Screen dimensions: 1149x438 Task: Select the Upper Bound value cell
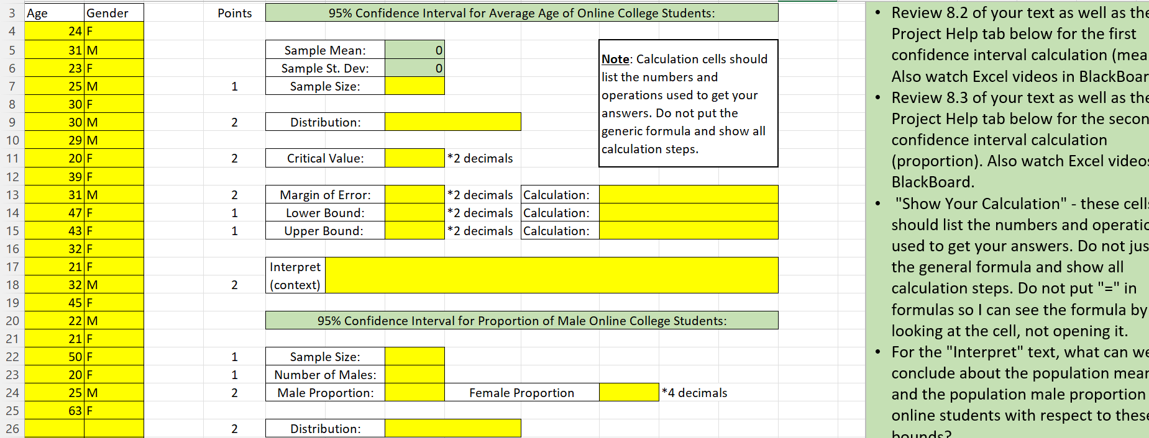click(414, 231)
